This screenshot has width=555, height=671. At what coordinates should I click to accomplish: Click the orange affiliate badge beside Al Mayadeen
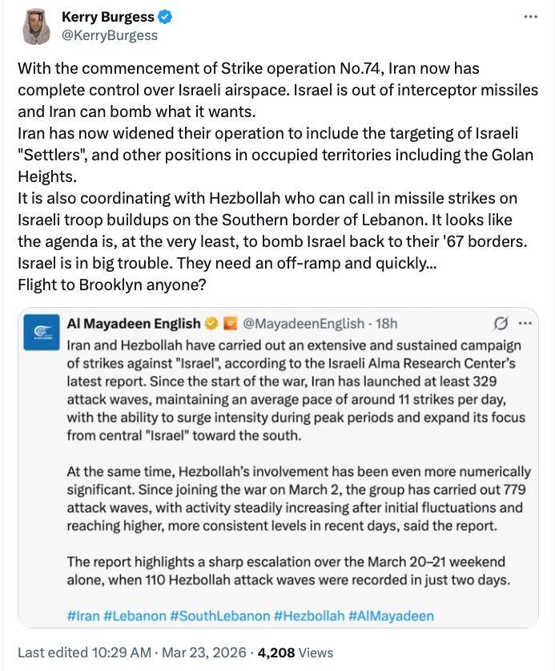[230, 324]
